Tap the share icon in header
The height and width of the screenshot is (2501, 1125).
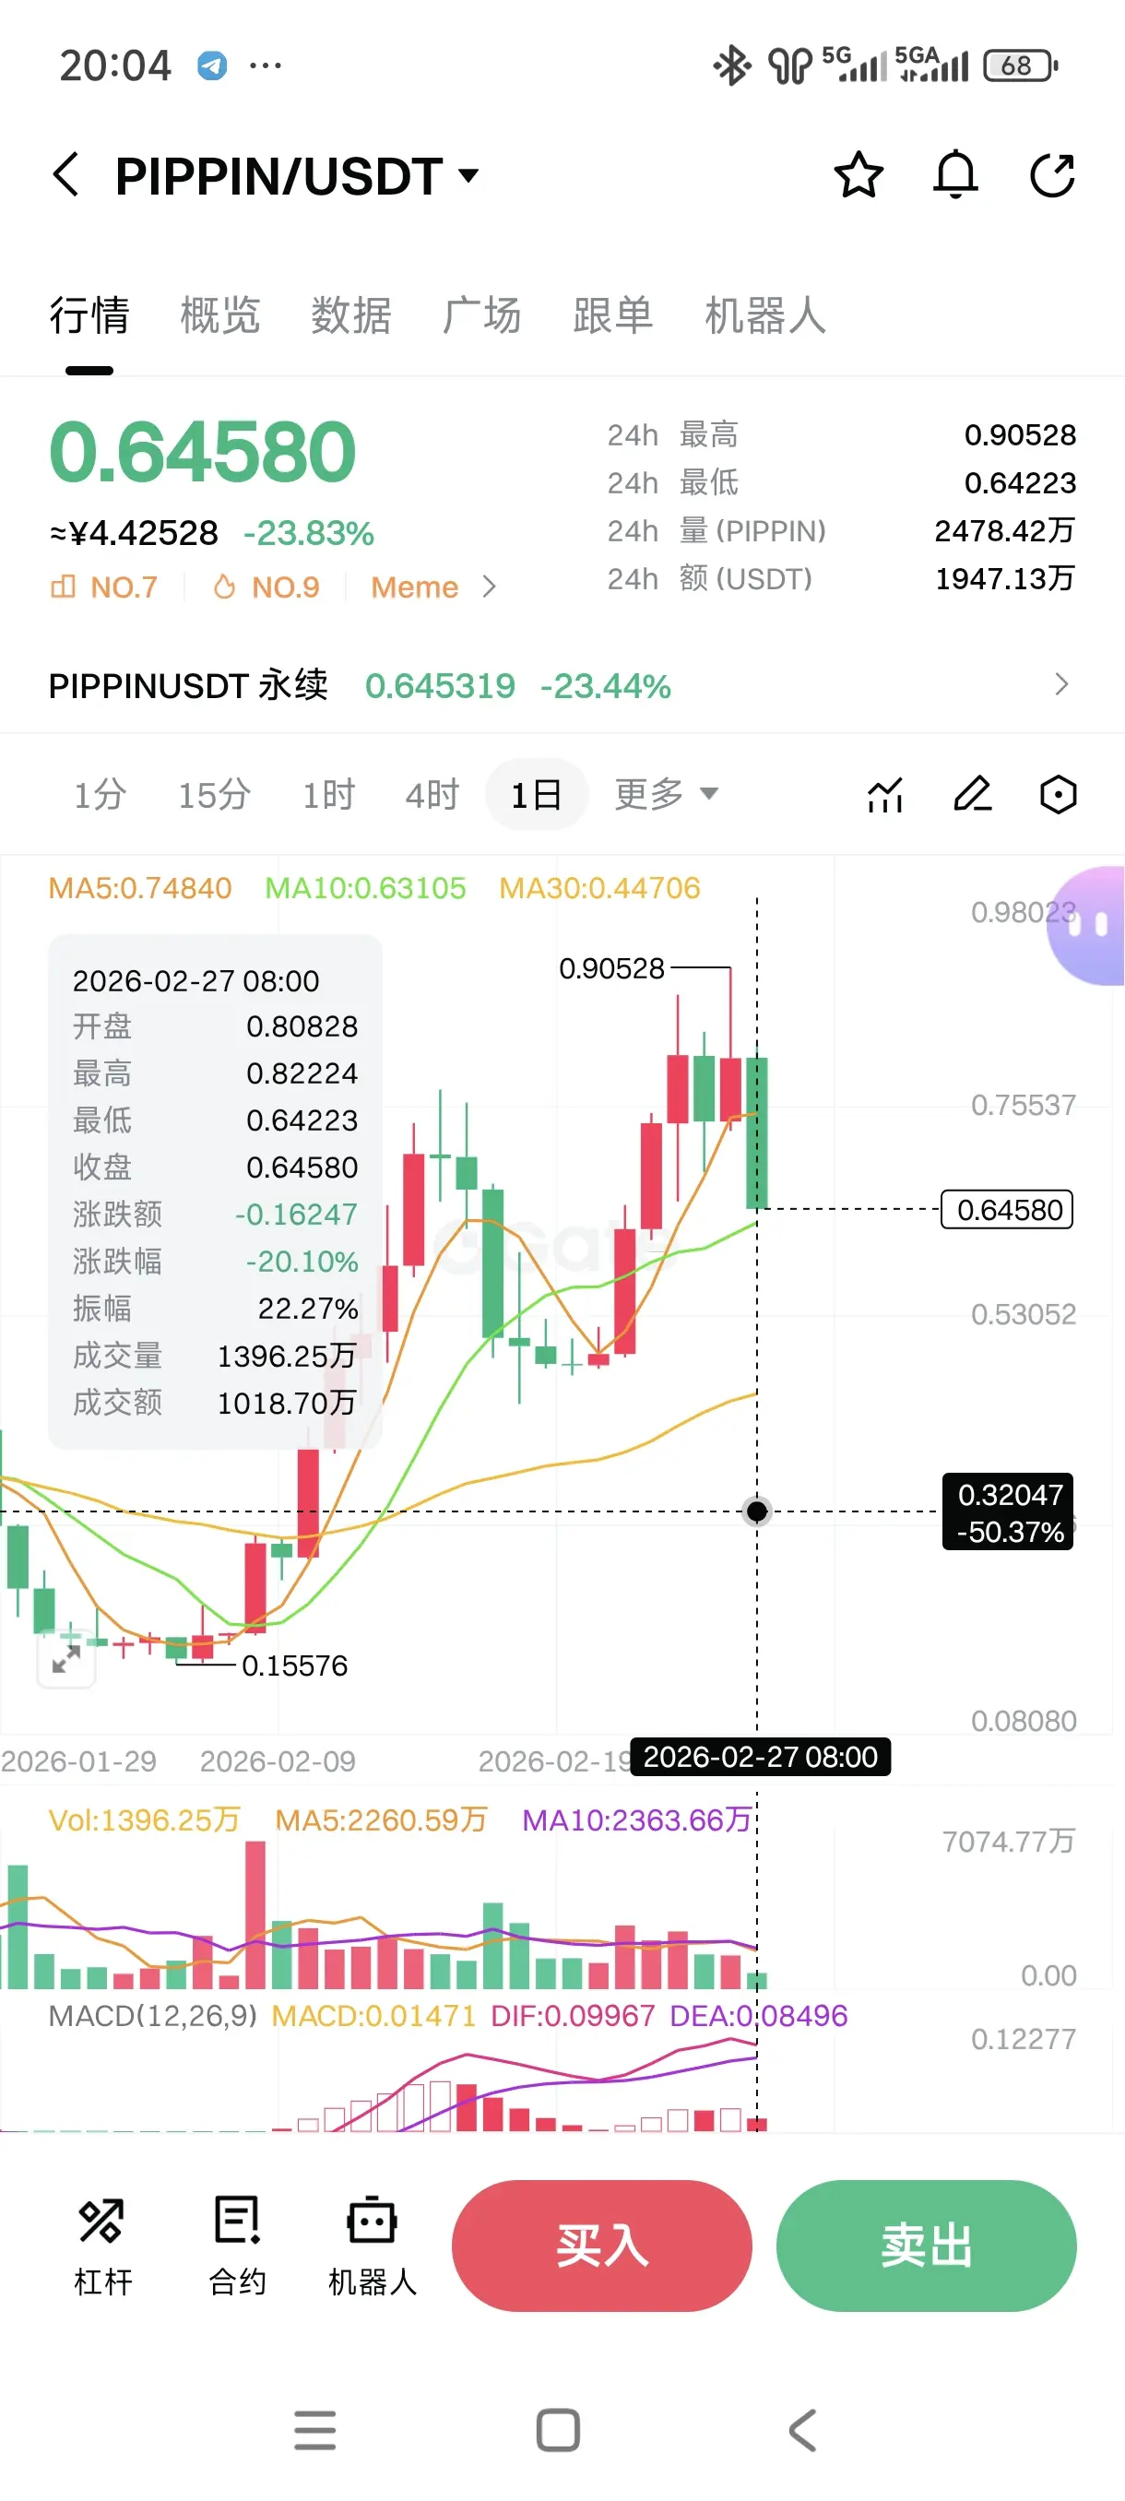(1052, 176)
